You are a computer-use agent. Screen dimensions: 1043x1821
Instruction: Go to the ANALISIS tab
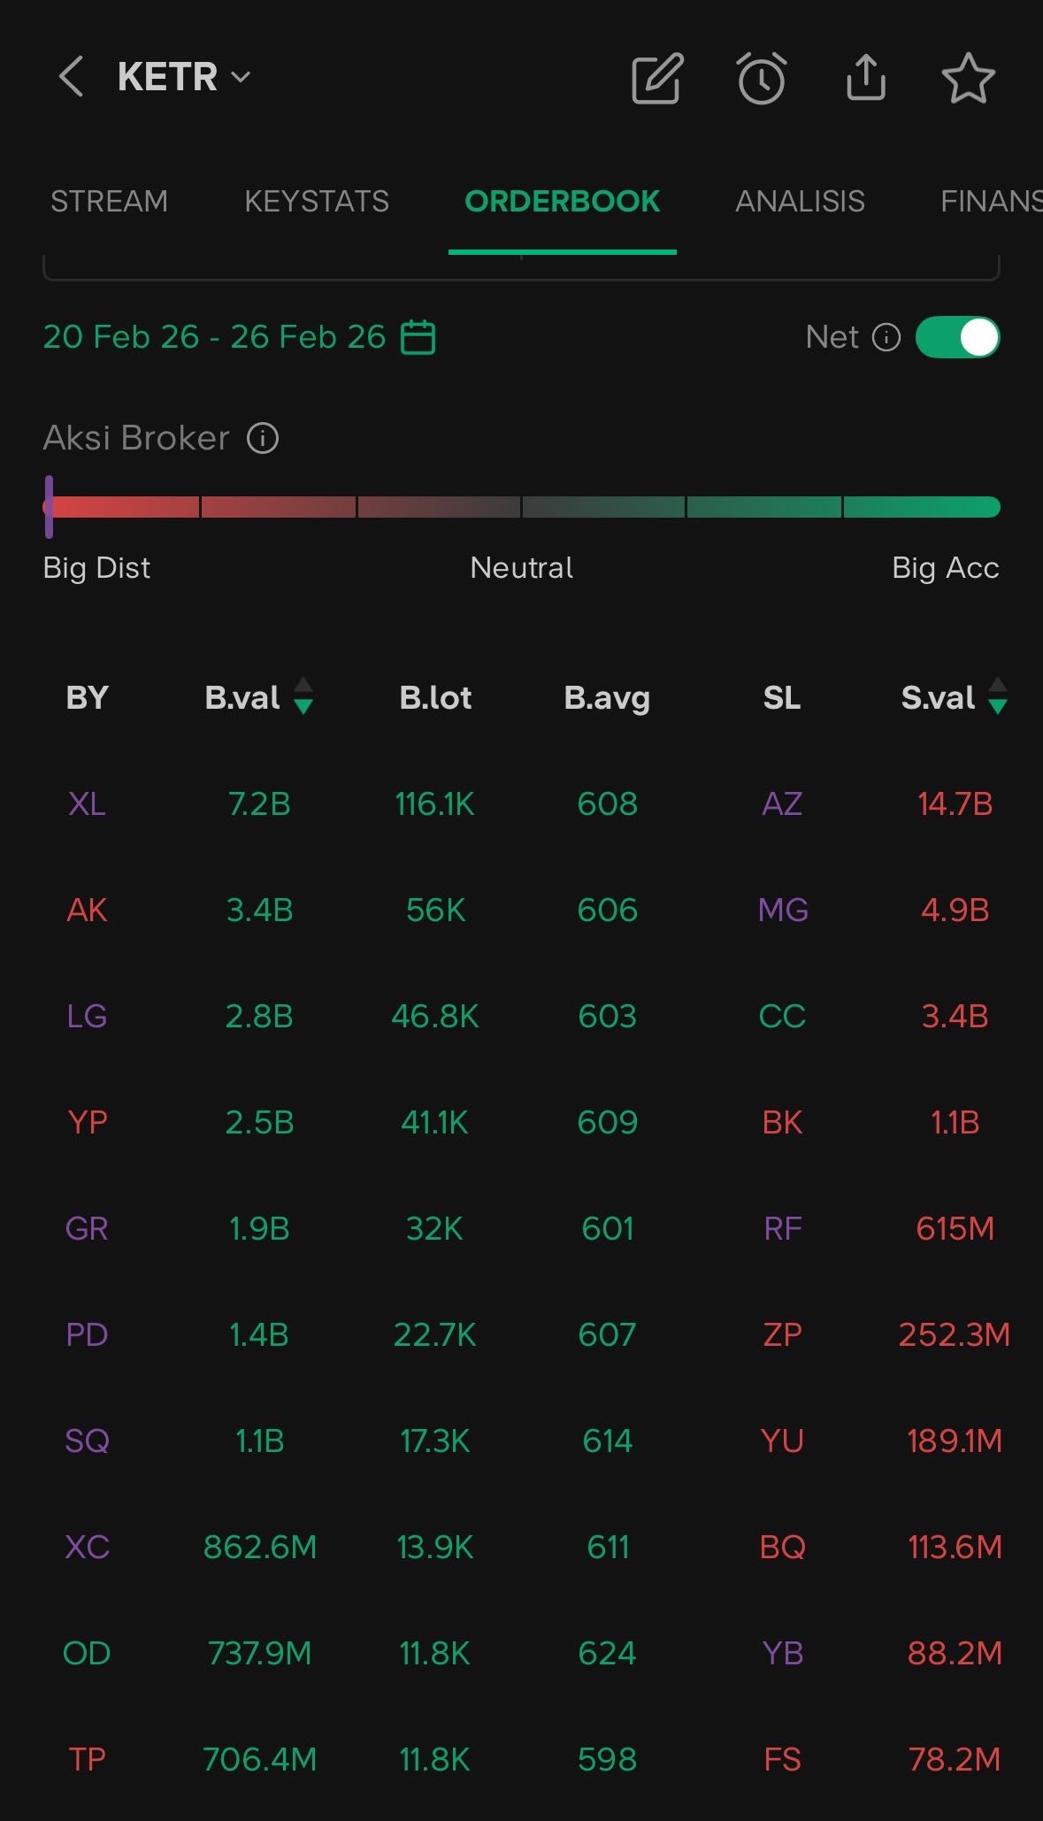point(800,201)
